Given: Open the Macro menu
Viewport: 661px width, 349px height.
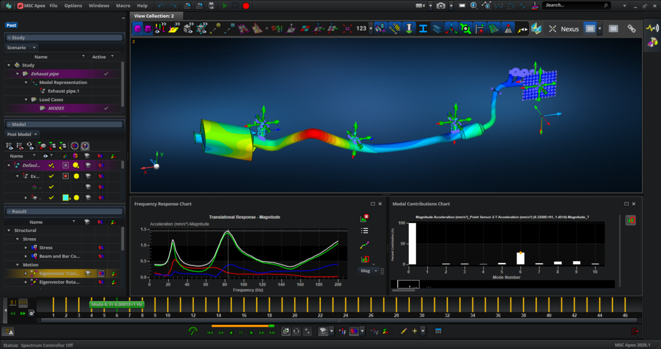Looking at the screenshot, I should point(123,5).
